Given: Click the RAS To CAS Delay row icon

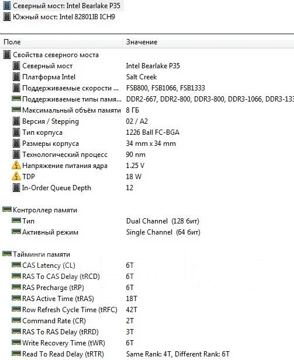Looking at the screenshot, I should [x=16, y=276].
